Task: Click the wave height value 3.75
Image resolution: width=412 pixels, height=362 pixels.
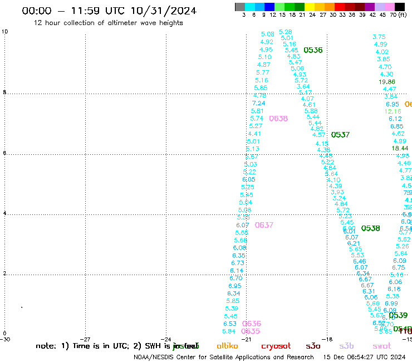Action: coord(379,37)
